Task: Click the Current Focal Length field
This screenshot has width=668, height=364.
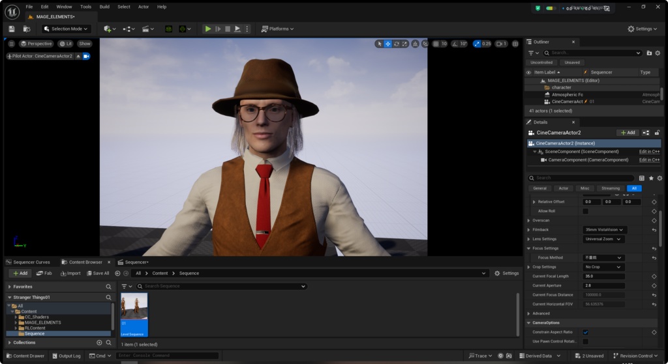Action: click(603, 276)
